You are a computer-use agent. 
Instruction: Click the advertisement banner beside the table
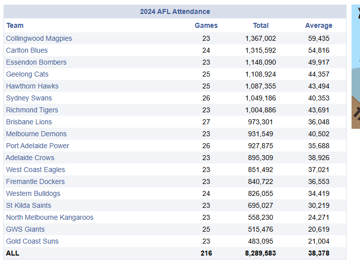[x=356, y=67]
